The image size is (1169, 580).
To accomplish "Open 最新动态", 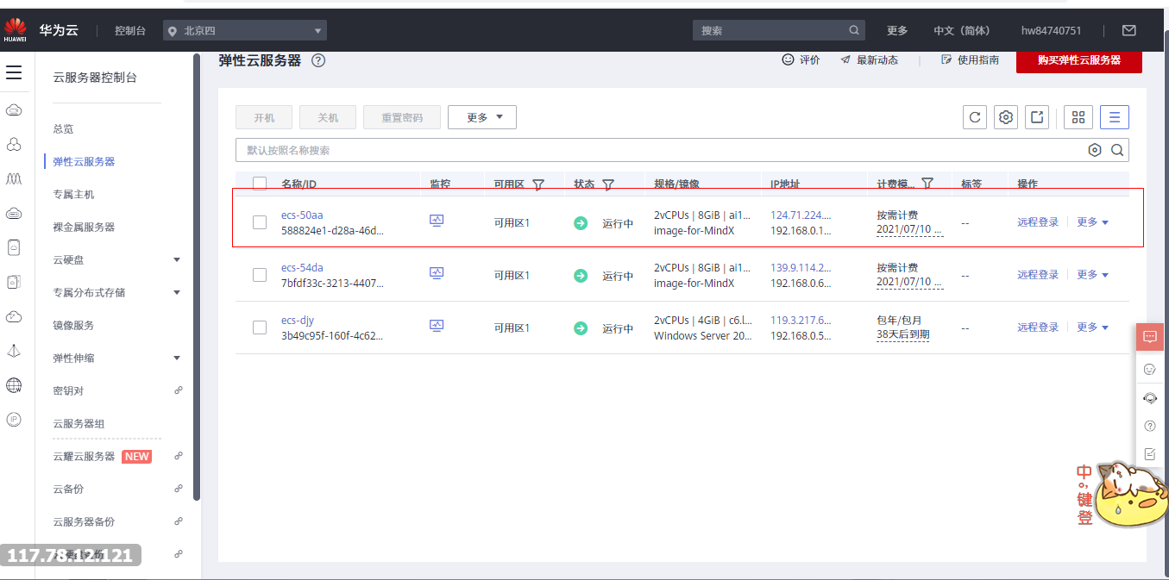I will coord(869,59).
